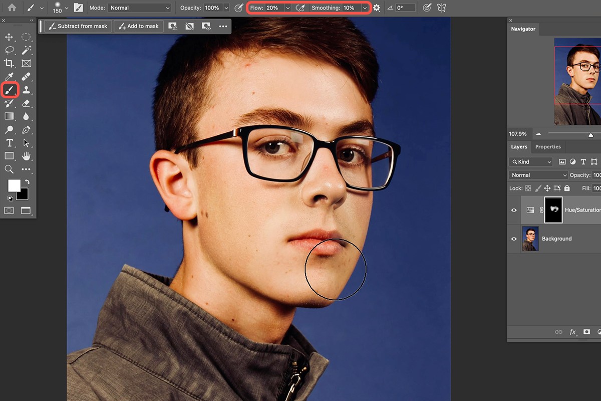The width and height of the screenshot is (601, 401).
Task: Select the Navigator panel tab
Action: coord(523,29)
